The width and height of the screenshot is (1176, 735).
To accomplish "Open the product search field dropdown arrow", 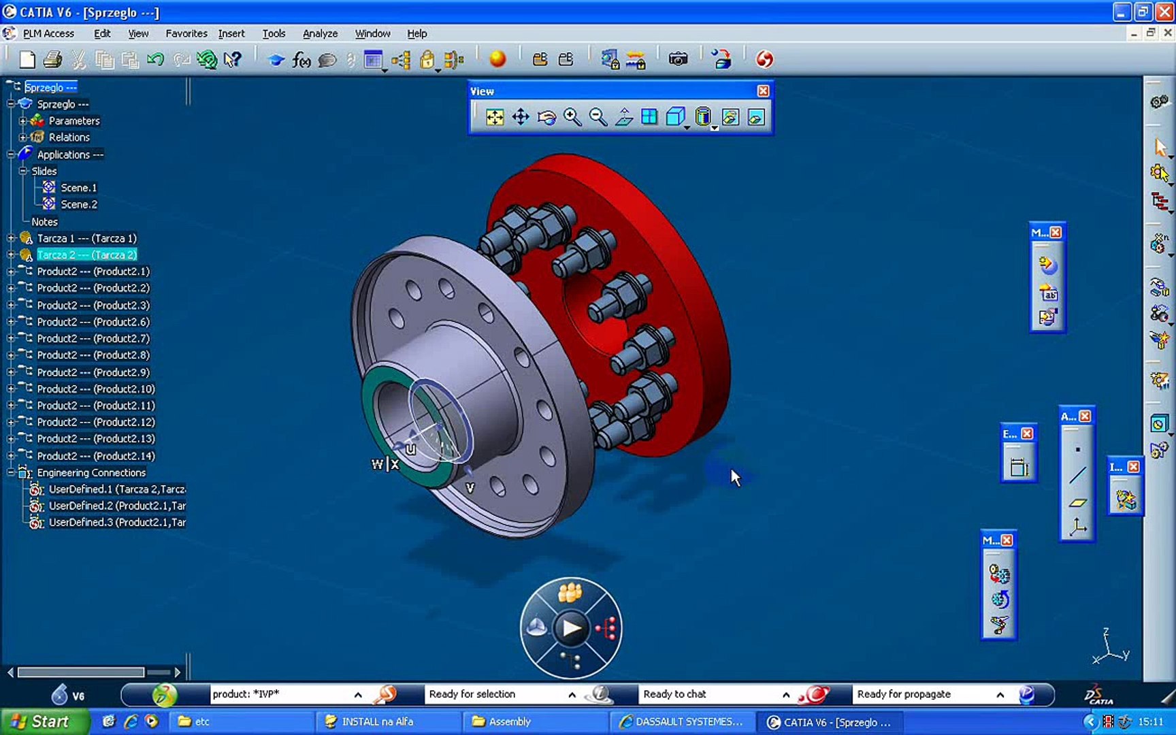I will click(x=358, y=695).
